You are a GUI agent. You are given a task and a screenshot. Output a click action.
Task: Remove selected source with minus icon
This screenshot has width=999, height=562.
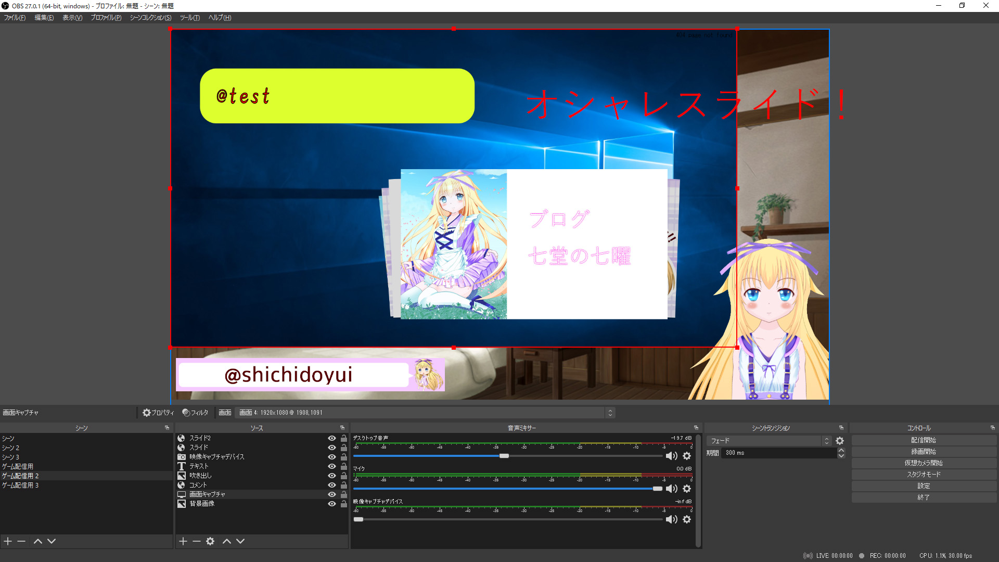point(197,541)
